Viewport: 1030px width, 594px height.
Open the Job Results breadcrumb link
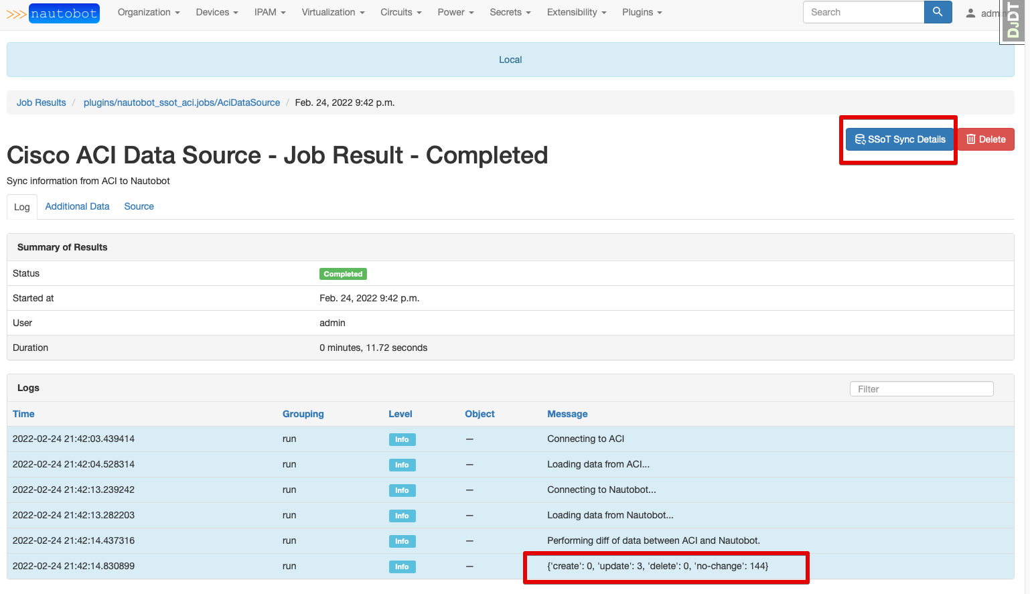pyautogui.click(x=41, y=102)
